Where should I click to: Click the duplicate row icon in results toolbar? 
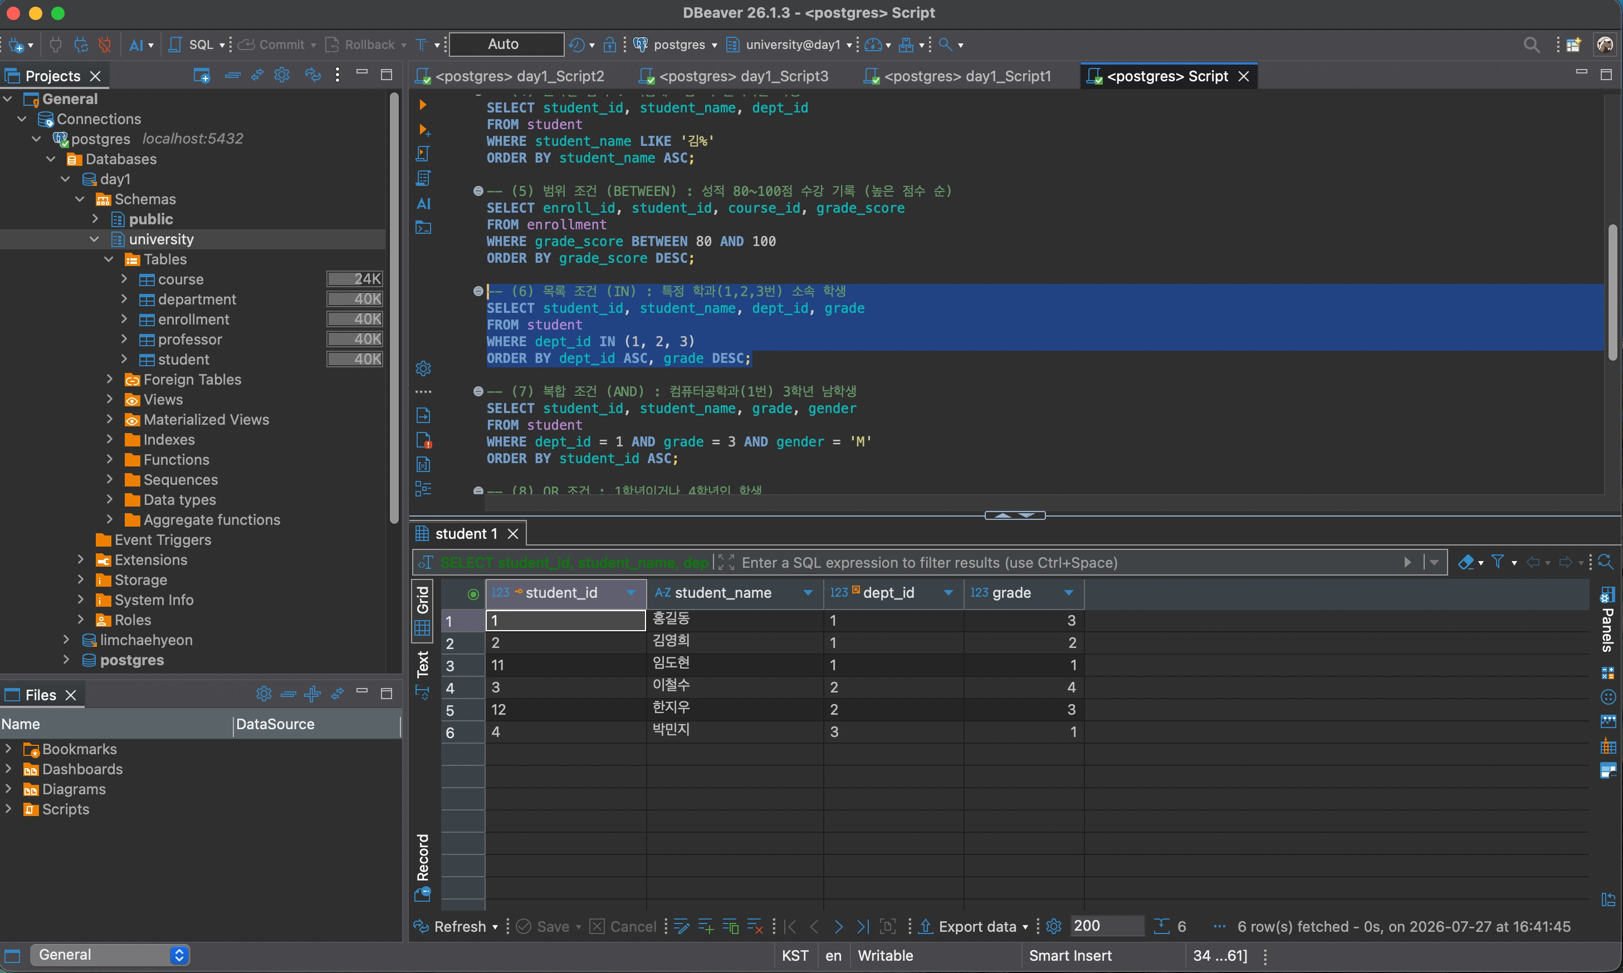click(730, 926)
